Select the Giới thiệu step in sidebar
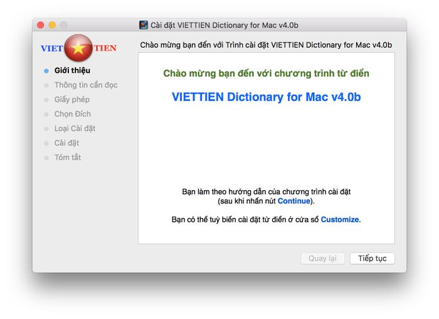 click(72, 70)
